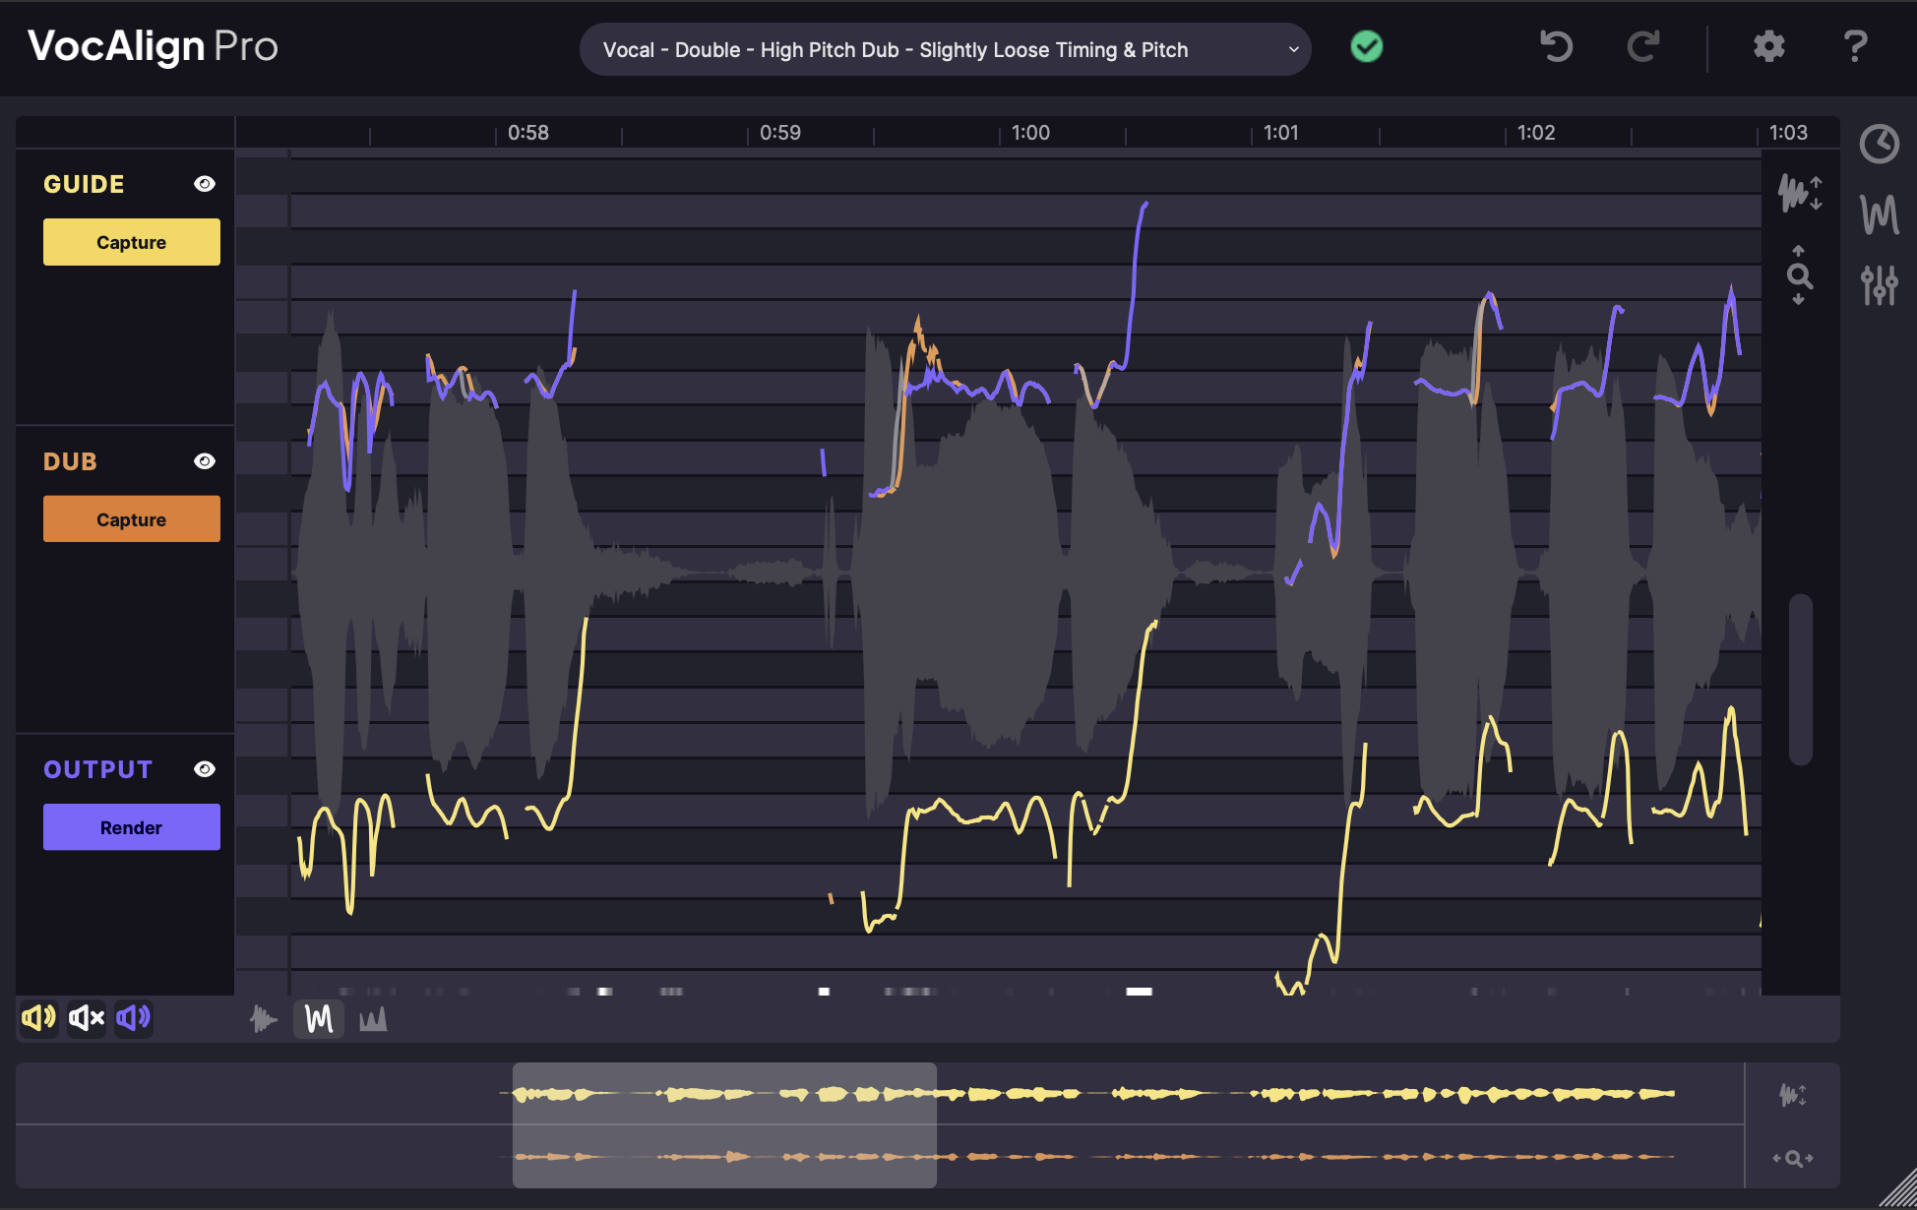Viewport: 1917px width, 1210px height.
Task: Open the help question mark
Action: pyautogui.click(x=1855, y=46)
